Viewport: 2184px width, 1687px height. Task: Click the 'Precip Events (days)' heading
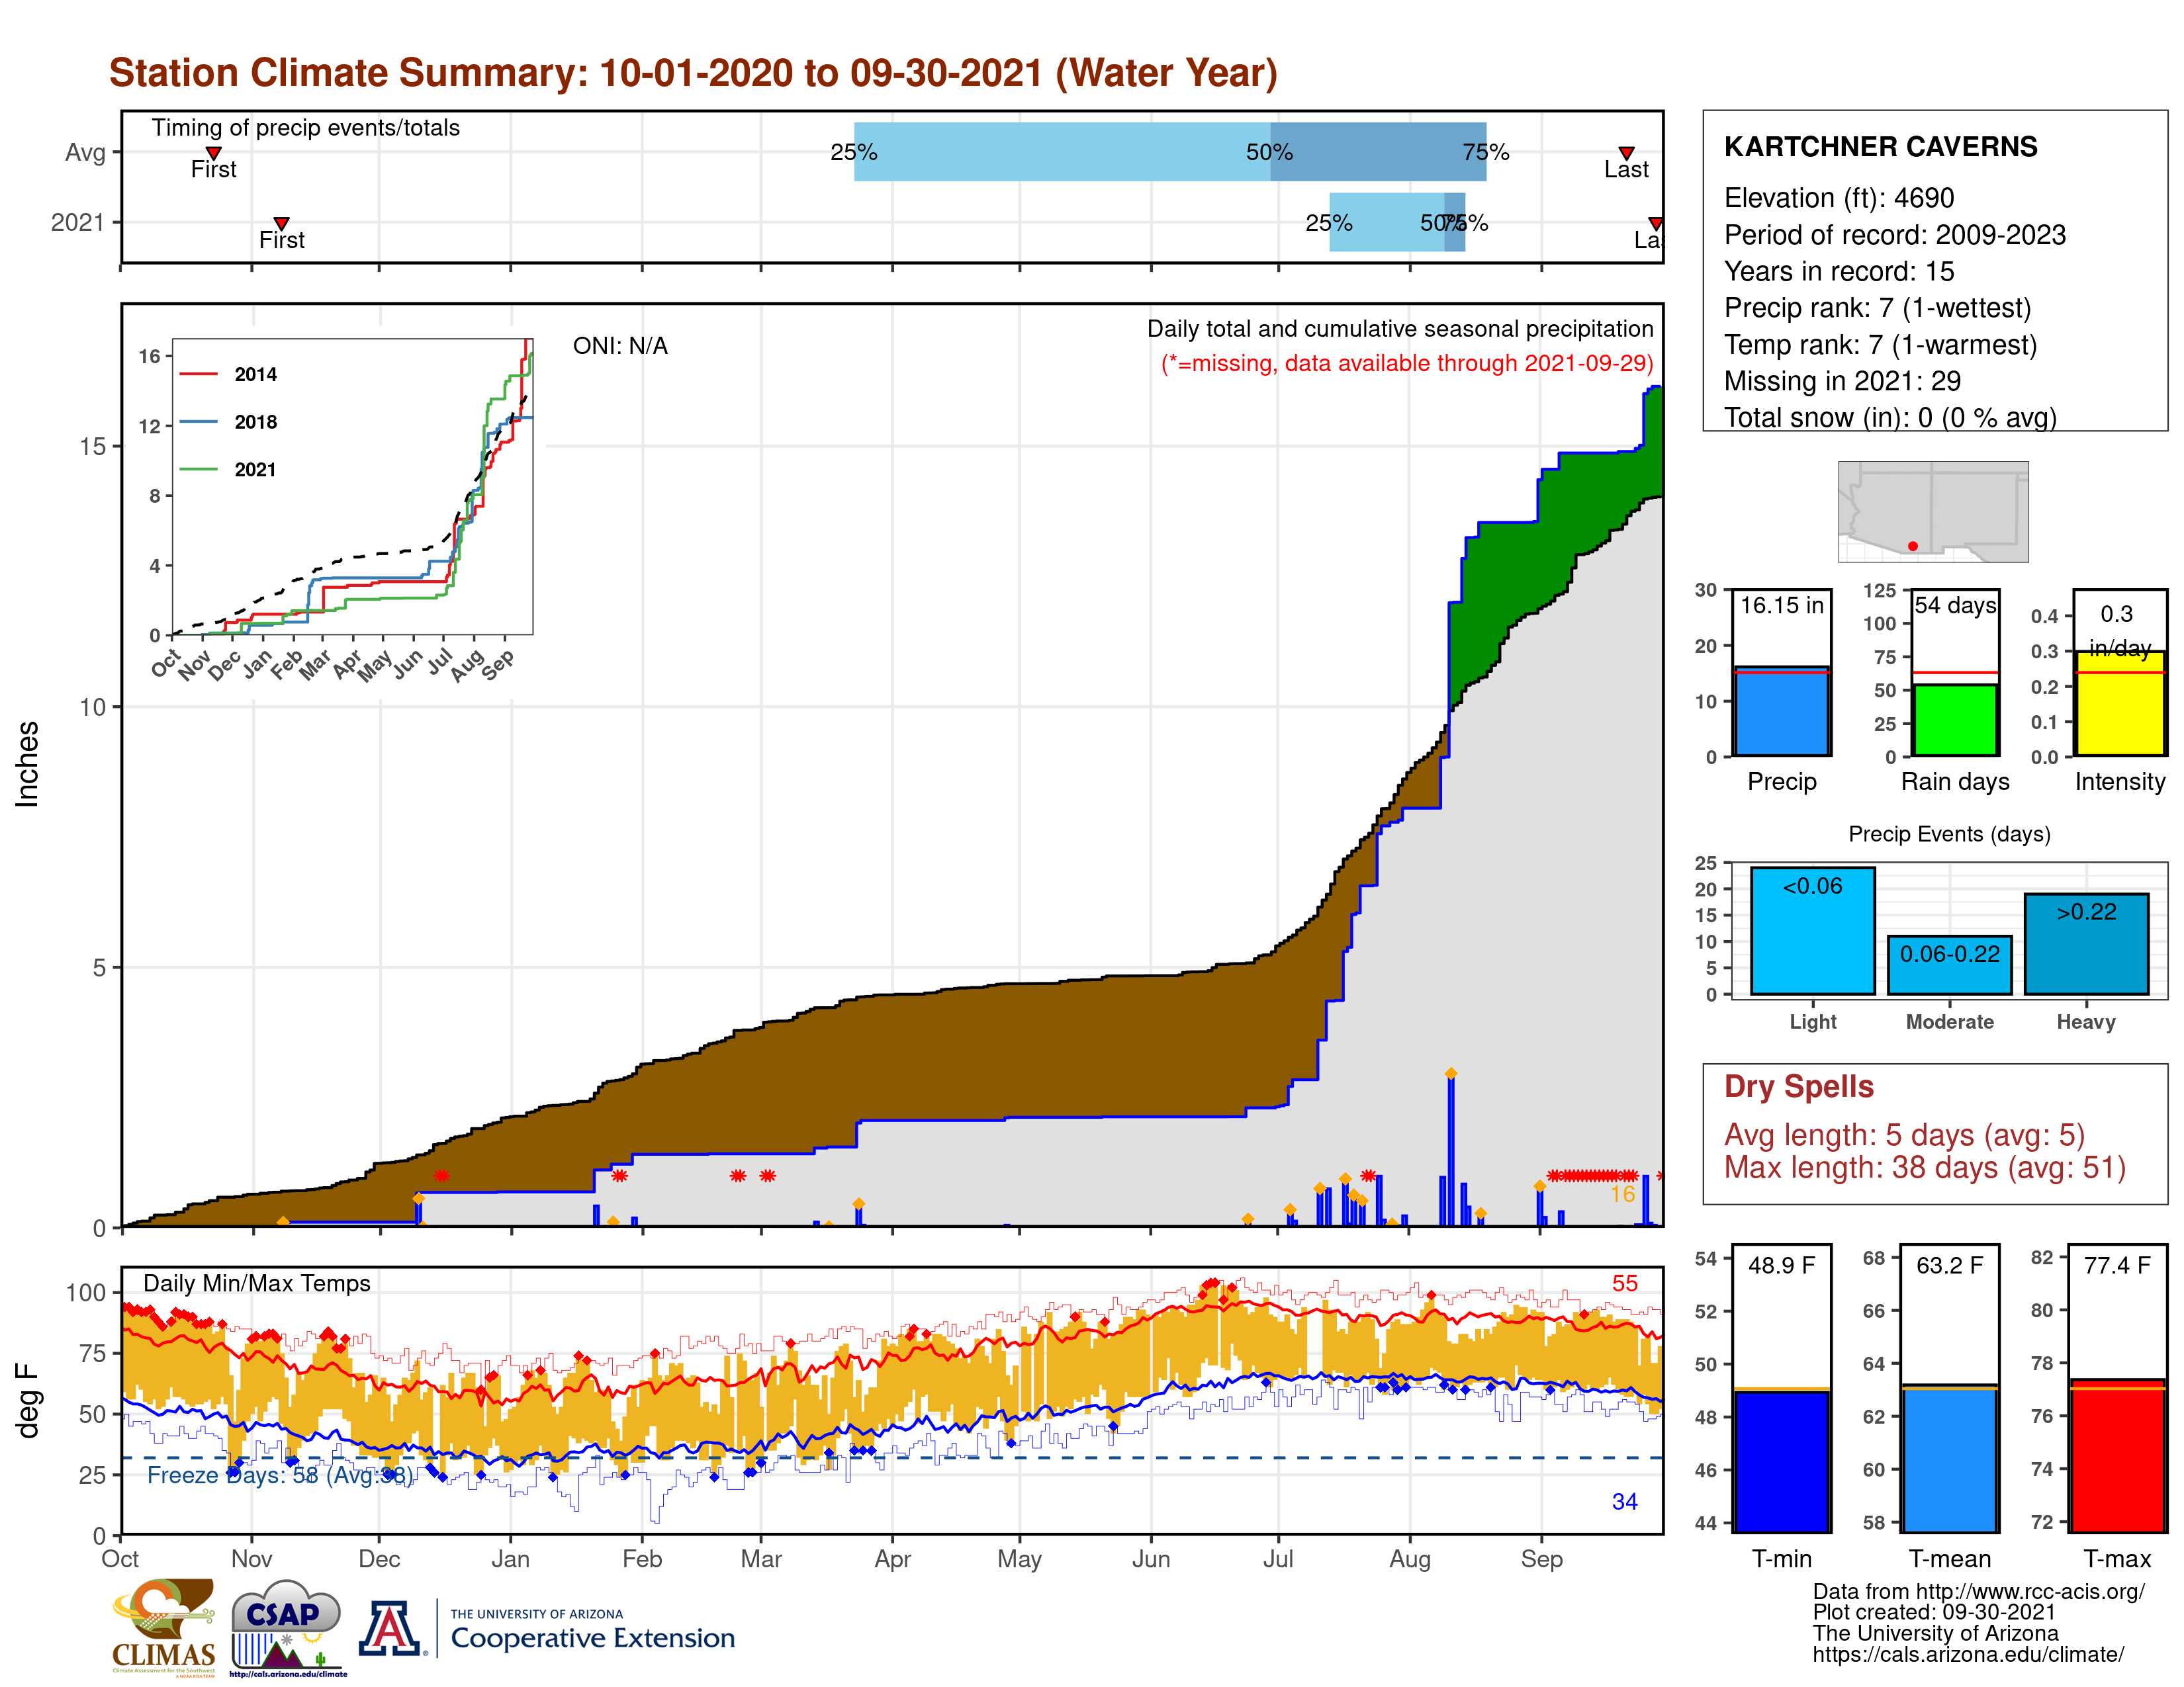click(x=1949, y=834)
